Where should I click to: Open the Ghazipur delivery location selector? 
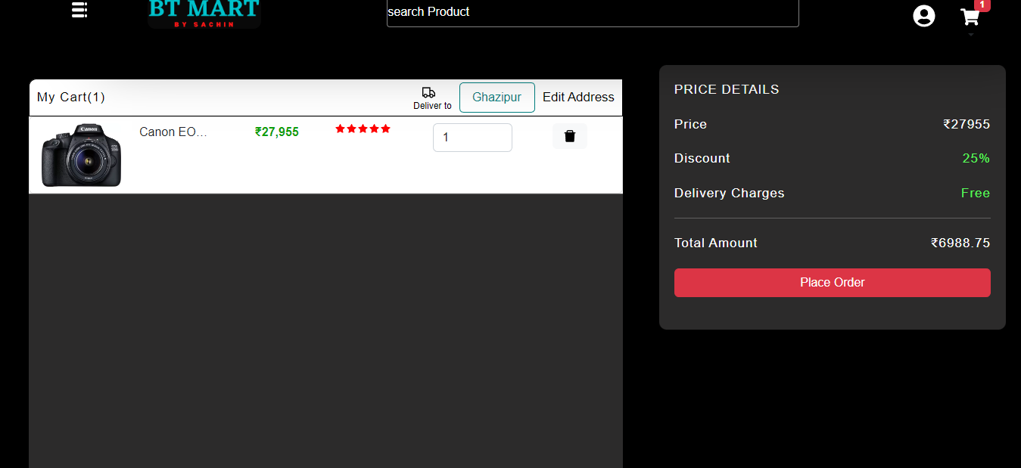(x=496, y=97)
